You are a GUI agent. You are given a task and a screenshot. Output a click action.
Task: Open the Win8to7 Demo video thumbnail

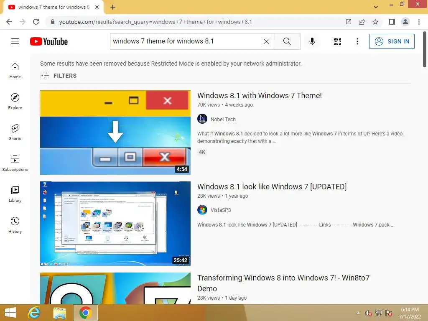coord(115,288)
